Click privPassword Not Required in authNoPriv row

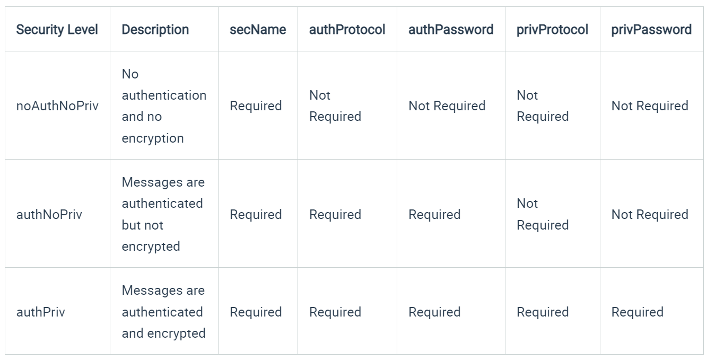pos(650,215)
